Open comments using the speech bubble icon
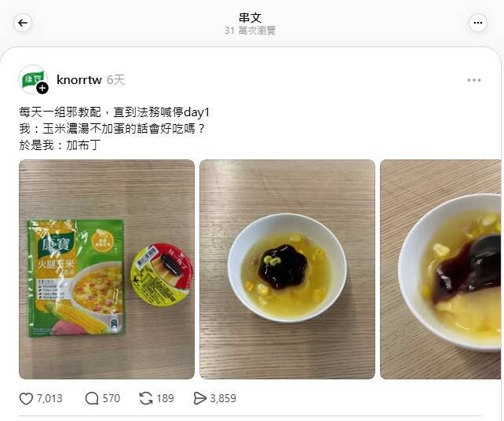 click(x=92, y=398)
